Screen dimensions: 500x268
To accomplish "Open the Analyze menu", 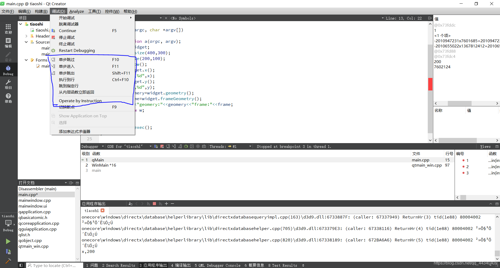I will click(76, 11).
